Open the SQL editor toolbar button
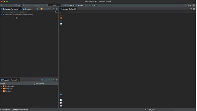197x111 pixels. 18,6
